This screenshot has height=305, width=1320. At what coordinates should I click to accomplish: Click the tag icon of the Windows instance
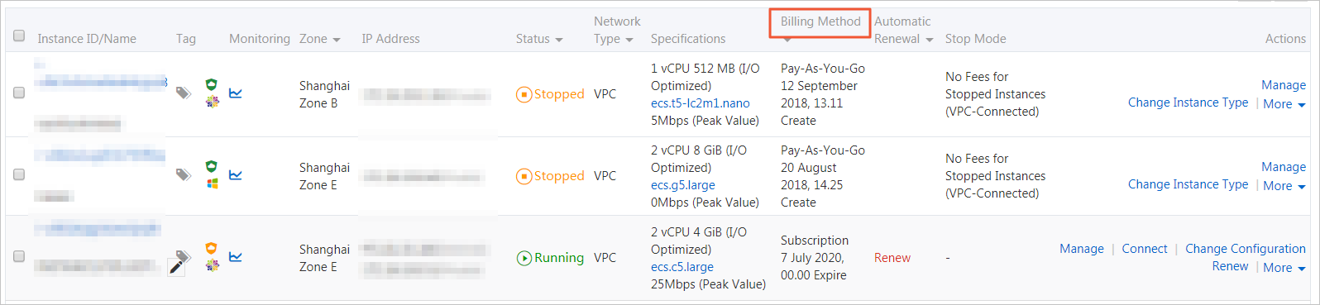click(184, 174)
